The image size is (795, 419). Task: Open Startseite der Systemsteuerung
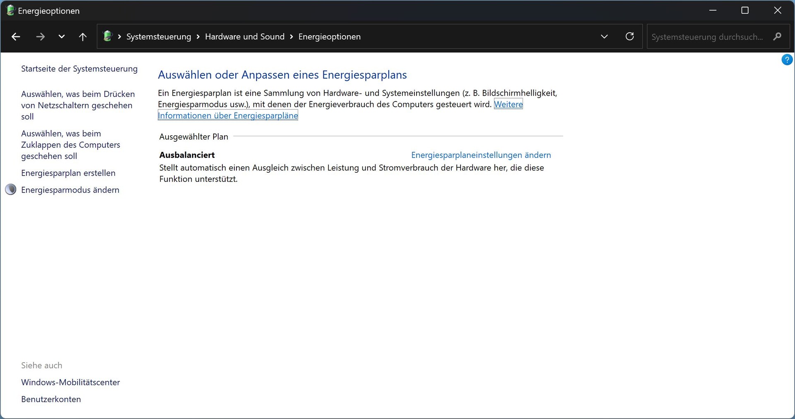[x=79, y=69]
